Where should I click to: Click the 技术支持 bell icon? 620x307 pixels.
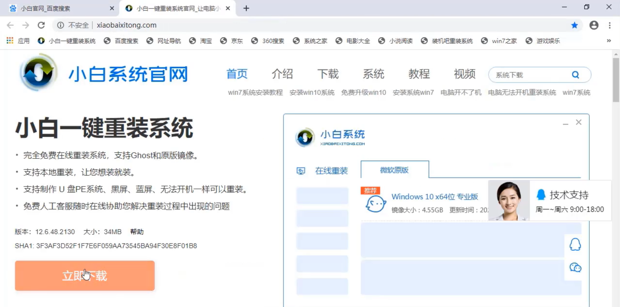tap(541, 194)
